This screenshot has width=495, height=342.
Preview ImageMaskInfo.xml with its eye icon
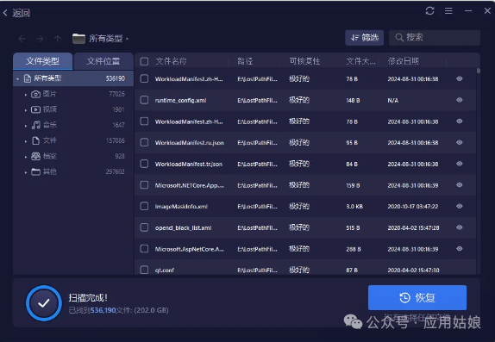[x=460, y=207]
